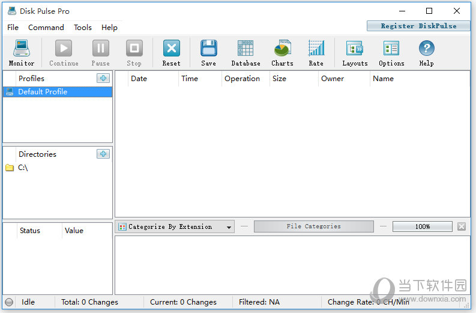Viewport: 476px width, 313px height.
Task: Open the Rate graph icon
Action: pos(316,52)
